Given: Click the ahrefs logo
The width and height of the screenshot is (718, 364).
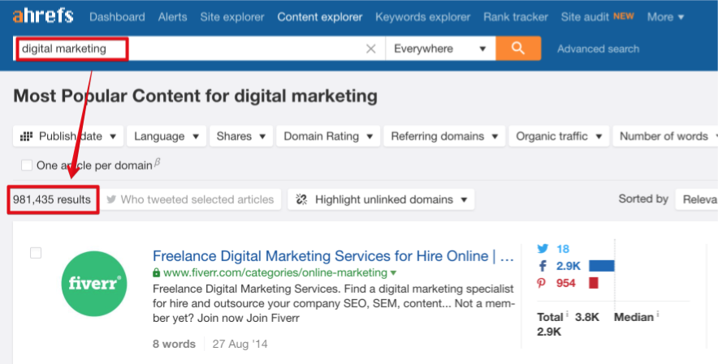Looking at the screenshot, I should click(x=43, y=16).
